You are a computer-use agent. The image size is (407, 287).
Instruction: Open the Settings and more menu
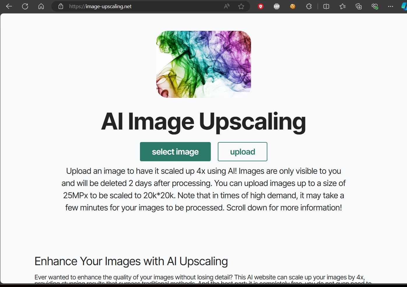click(x=391, y=6)
